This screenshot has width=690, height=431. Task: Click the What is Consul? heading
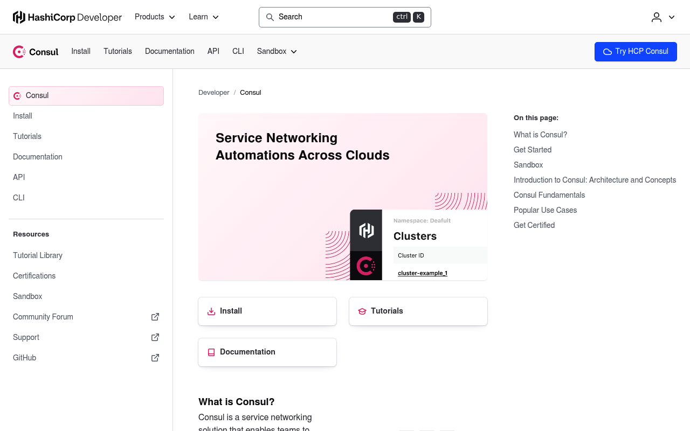237,402
